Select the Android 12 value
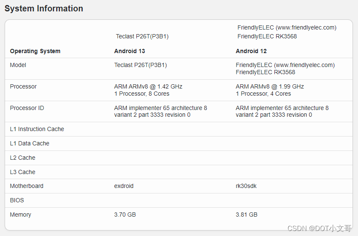 251,51
